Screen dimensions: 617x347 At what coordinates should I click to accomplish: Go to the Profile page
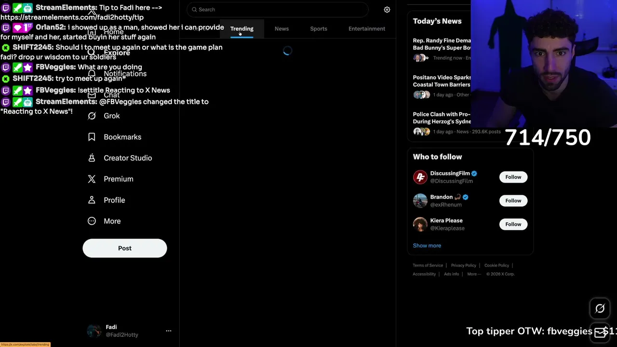click(x=107, y=200)
